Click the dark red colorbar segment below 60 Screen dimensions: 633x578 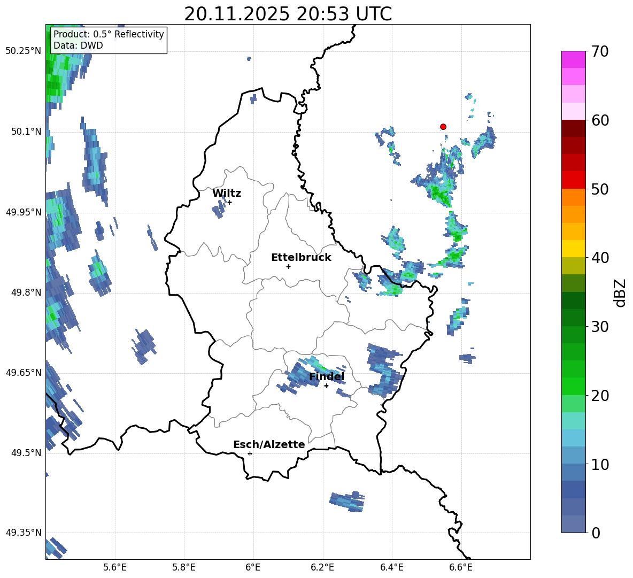coord(573,128)
